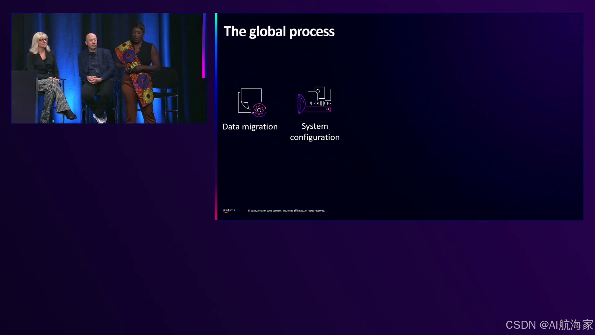Viewport: 595px width, 335px height.
Task: Click the CSDN @AI航海家 watermark
Action: coord(549,325)
